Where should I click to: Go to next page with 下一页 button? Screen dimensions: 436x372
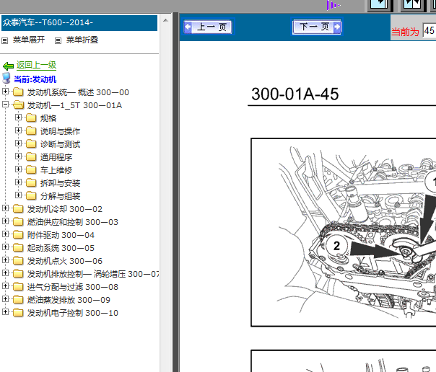317,27
